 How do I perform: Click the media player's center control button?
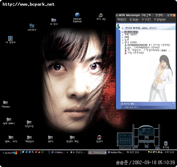tap(147, 141)
